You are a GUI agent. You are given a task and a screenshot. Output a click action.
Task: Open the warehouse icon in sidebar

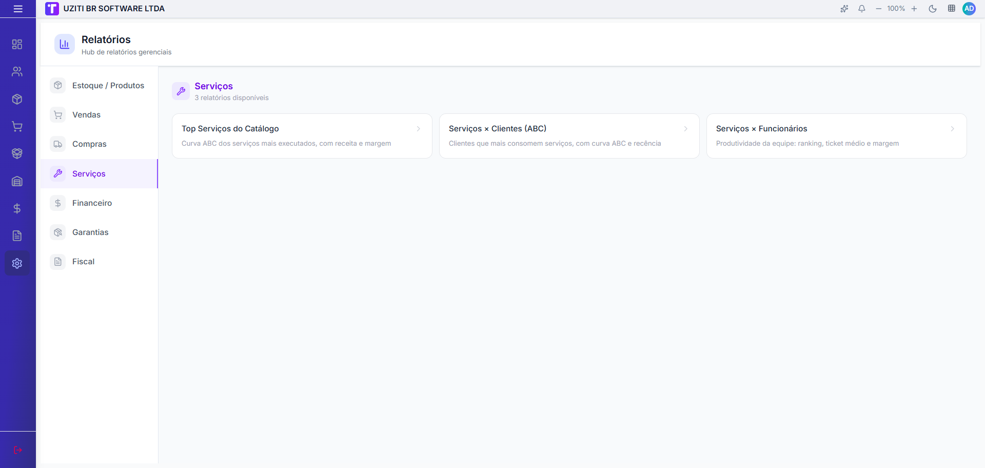(17, 181)
